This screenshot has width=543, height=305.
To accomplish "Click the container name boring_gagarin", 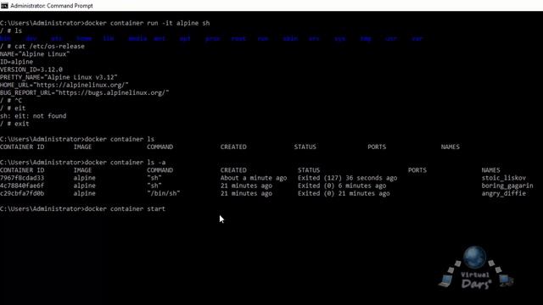I will tap(507, 186).
